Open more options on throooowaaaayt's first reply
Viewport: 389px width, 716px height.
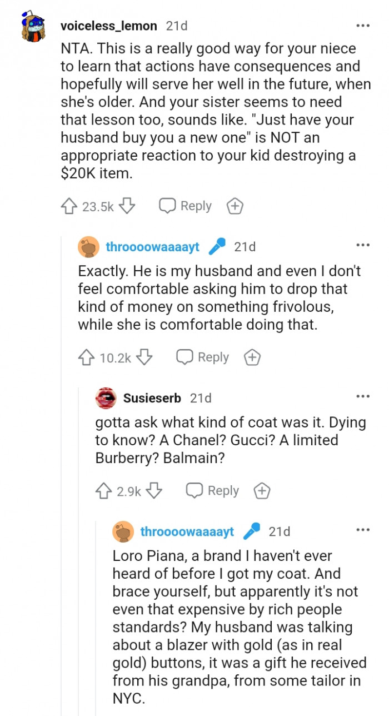click(363, 245)
